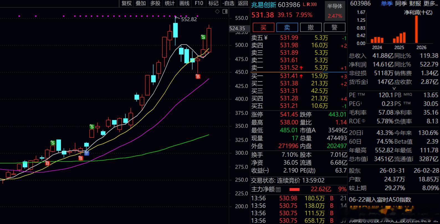Click the blue 卖 sell button

287,27
